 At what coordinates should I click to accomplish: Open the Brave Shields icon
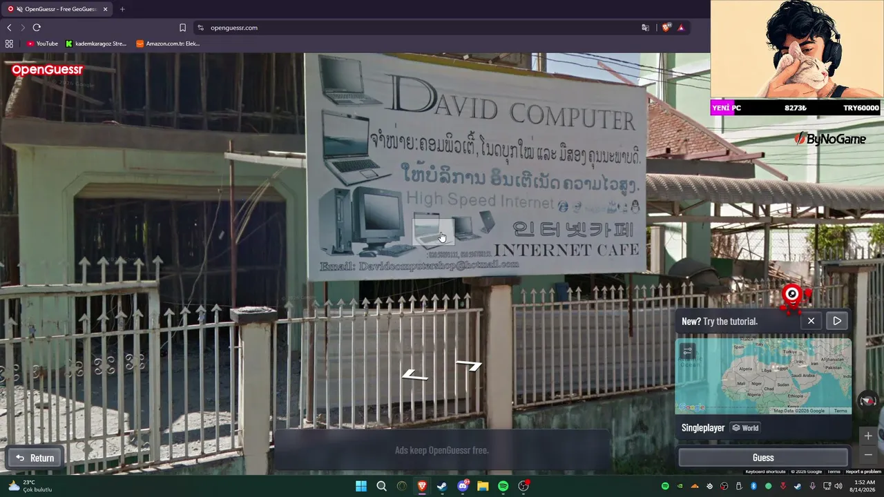coord(666,28)
